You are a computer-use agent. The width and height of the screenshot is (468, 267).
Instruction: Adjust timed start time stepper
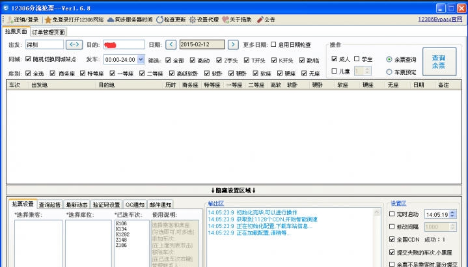point(452,214)
